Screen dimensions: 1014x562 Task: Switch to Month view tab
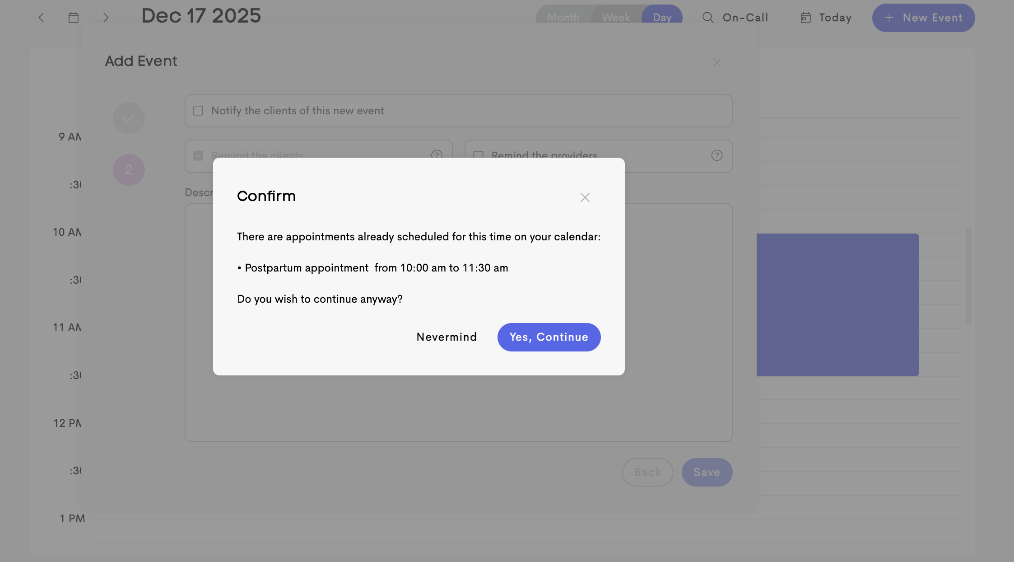[563, 17]
